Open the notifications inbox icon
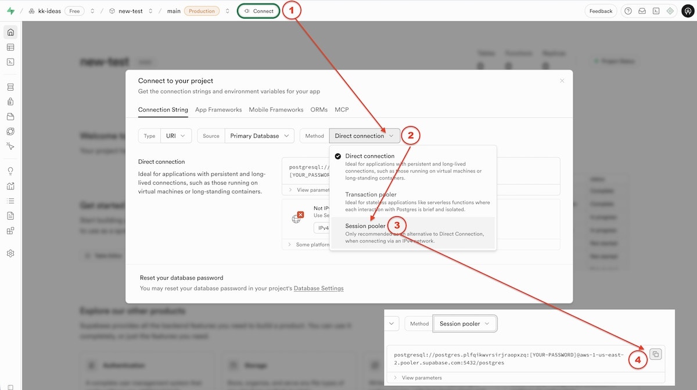 pyautogui.click(x=642, y=11)
